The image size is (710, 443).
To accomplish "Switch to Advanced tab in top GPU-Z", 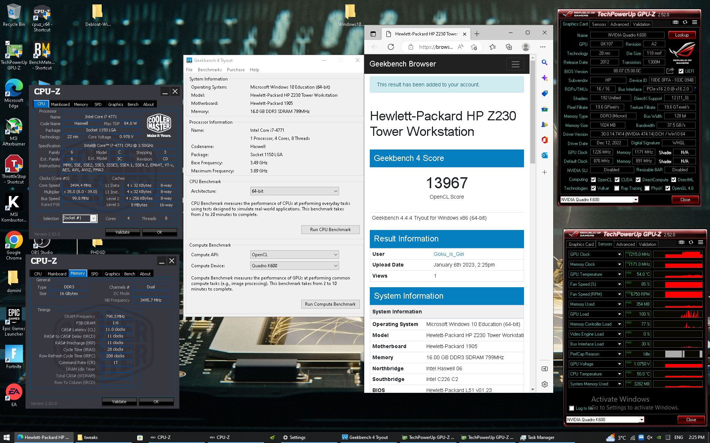I will pyautogui.click(x=619, y=24).
